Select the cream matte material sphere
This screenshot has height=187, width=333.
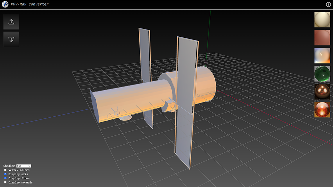point(322,20)
